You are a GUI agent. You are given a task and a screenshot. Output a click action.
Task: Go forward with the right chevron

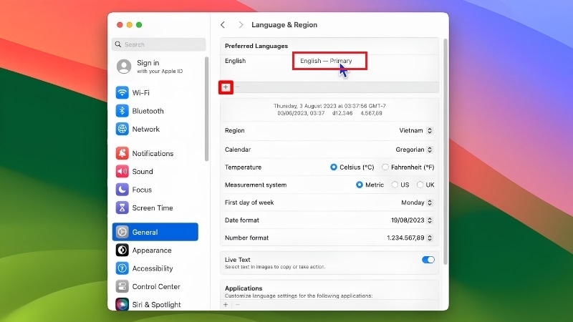(x=241, y=25)
